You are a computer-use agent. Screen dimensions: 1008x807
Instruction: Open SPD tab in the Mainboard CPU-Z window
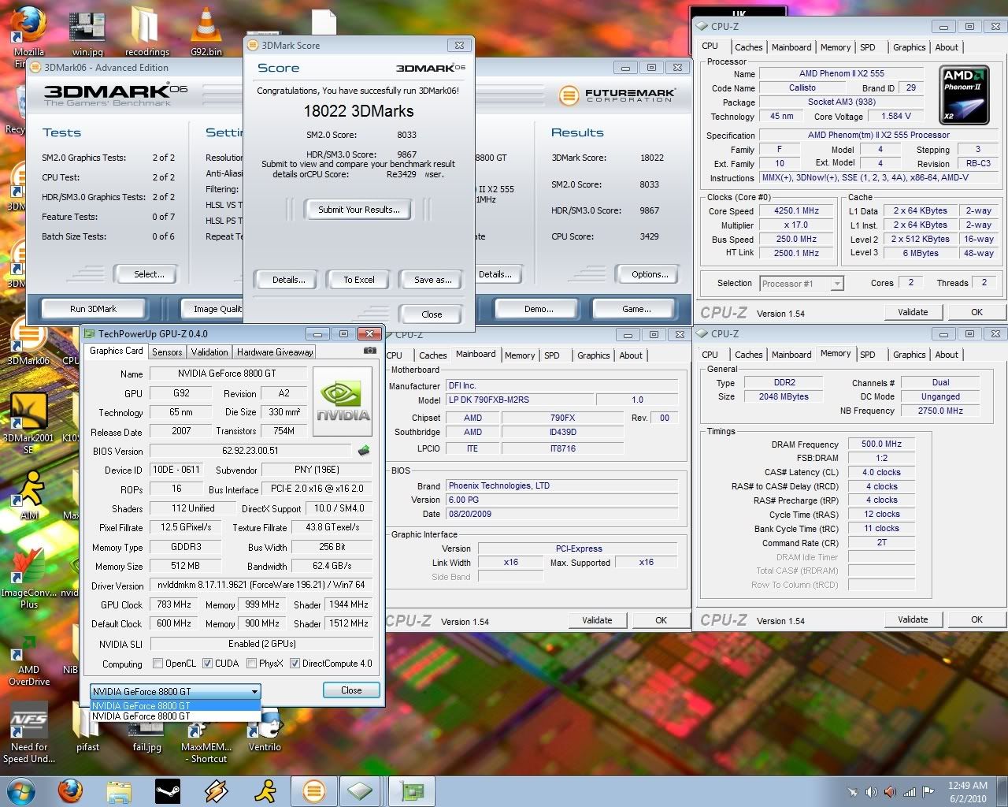[552, 355]
